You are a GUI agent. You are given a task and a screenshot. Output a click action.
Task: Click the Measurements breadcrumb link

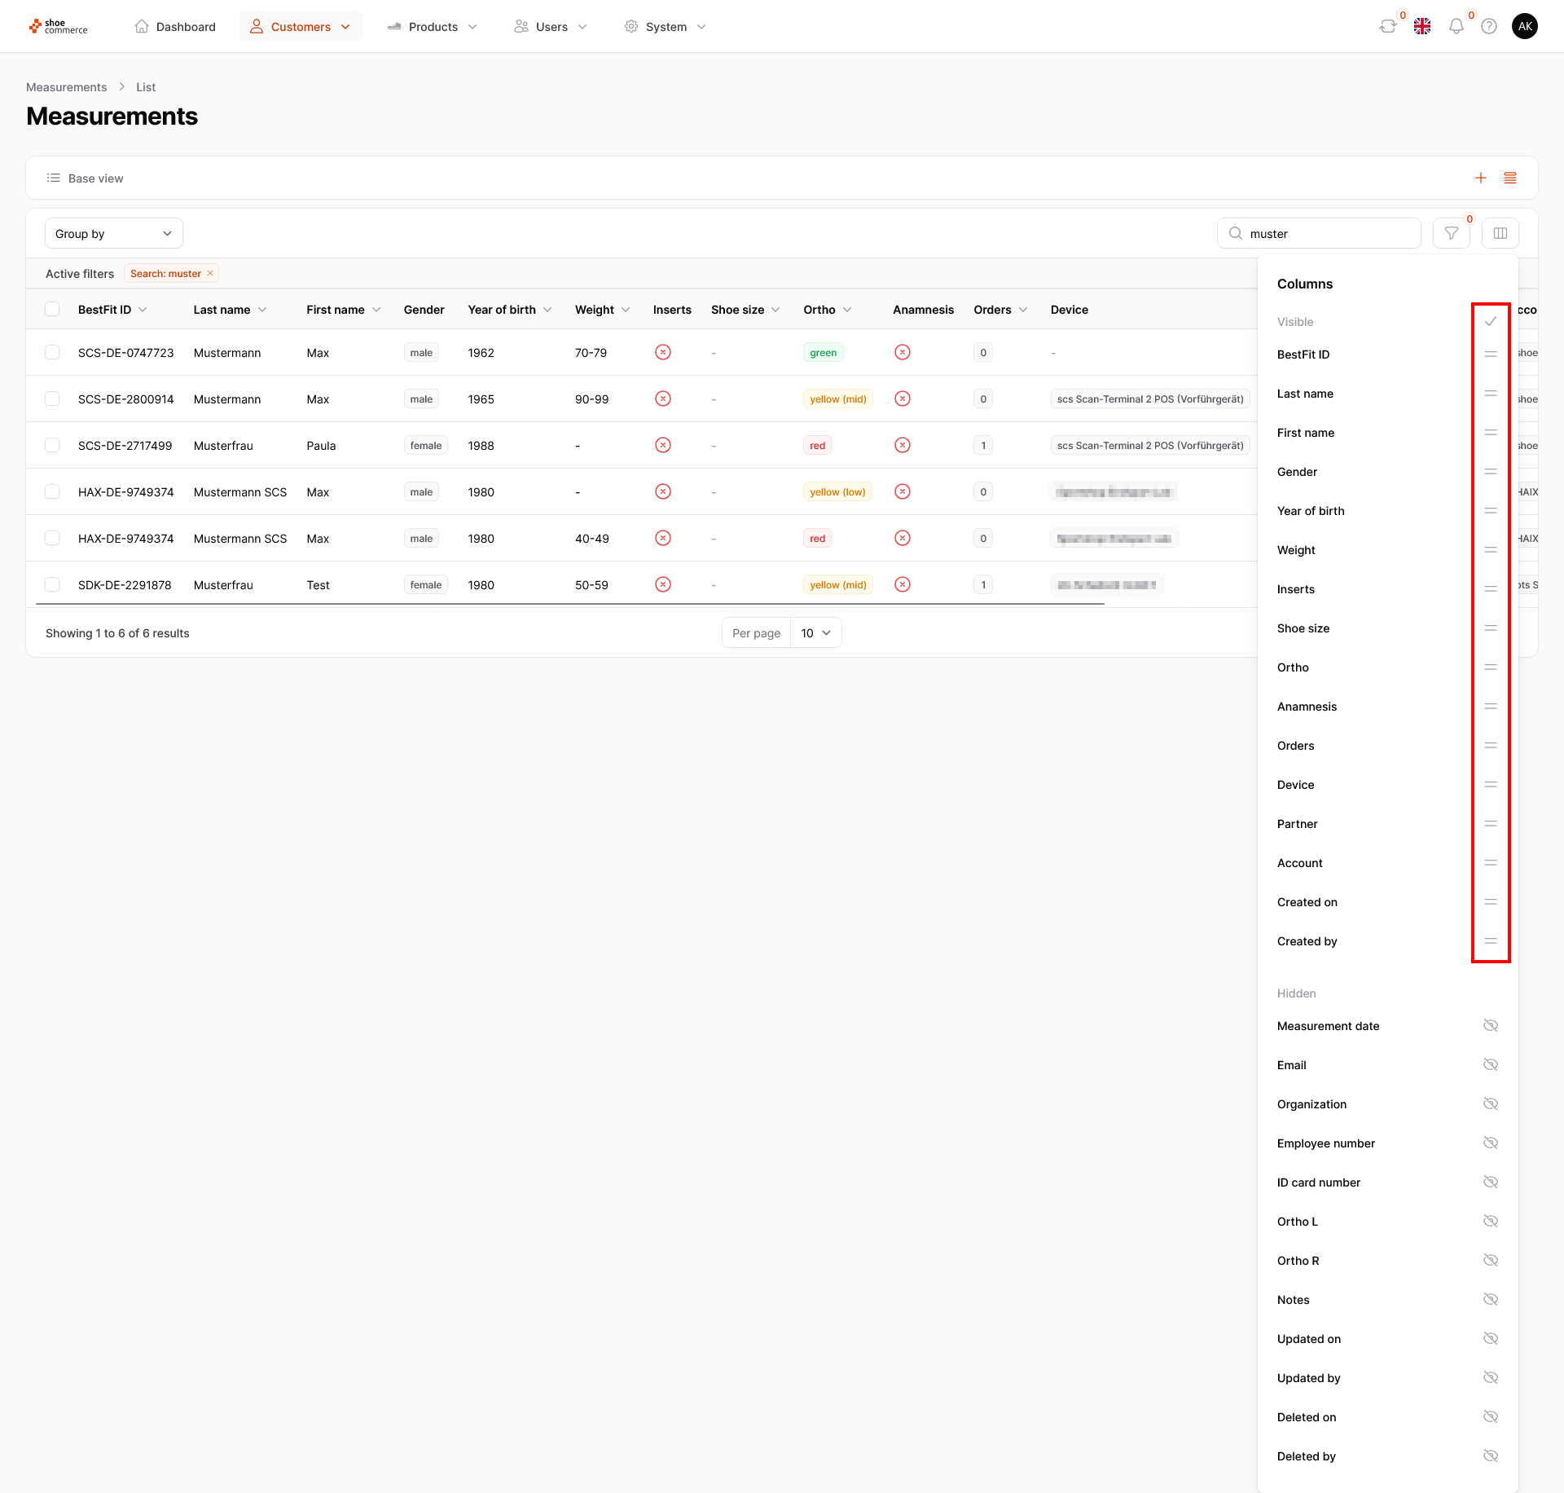(x=66, y=87)
